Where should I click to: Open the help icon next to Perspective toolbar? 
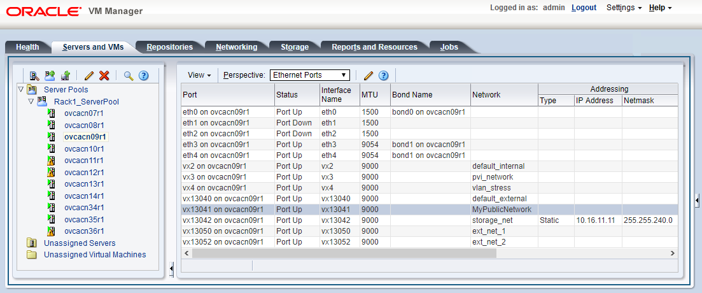coord(383,75)
